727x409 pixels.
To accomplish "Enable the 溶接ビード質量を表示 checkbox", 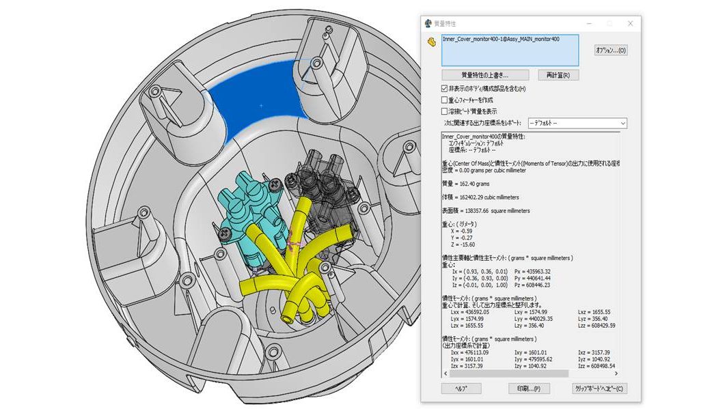I will tap(444, 111).
